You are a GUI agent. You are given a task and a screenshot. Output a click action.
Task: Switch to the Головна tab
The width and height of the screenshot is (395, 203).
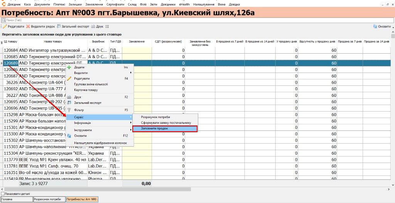(17, 199)
